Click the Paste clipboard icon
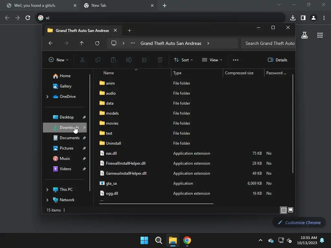Screen dimensions: 331x248 click(113, 60)
